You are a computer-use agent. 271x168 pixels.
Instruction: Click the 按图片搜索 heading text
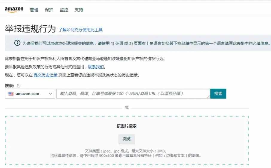coord(127,126)
